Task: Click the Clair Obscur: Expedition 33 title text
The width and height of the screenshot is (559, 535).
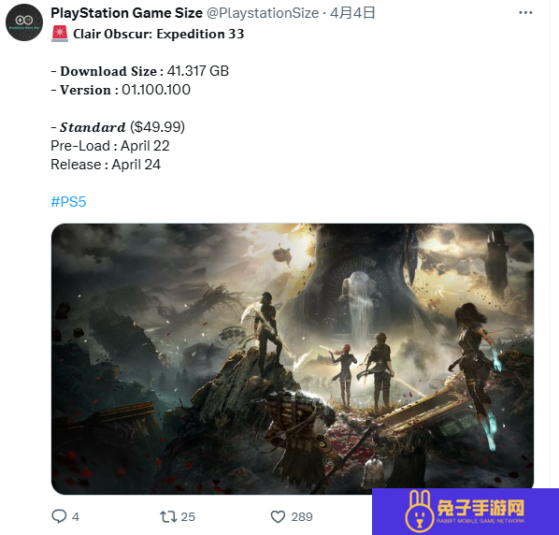Action: [159, 34]
